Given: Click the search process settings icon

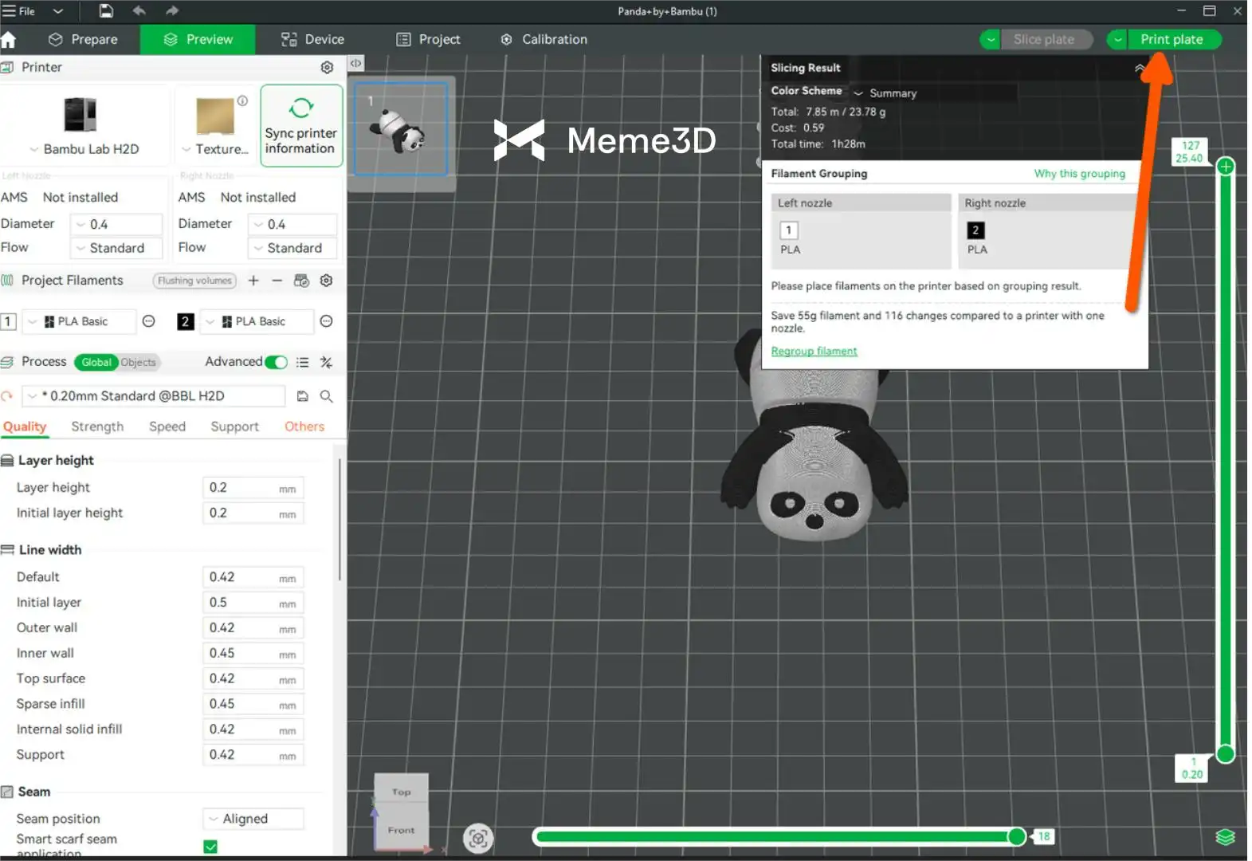Looking at the screenshot, I should 326,396.
